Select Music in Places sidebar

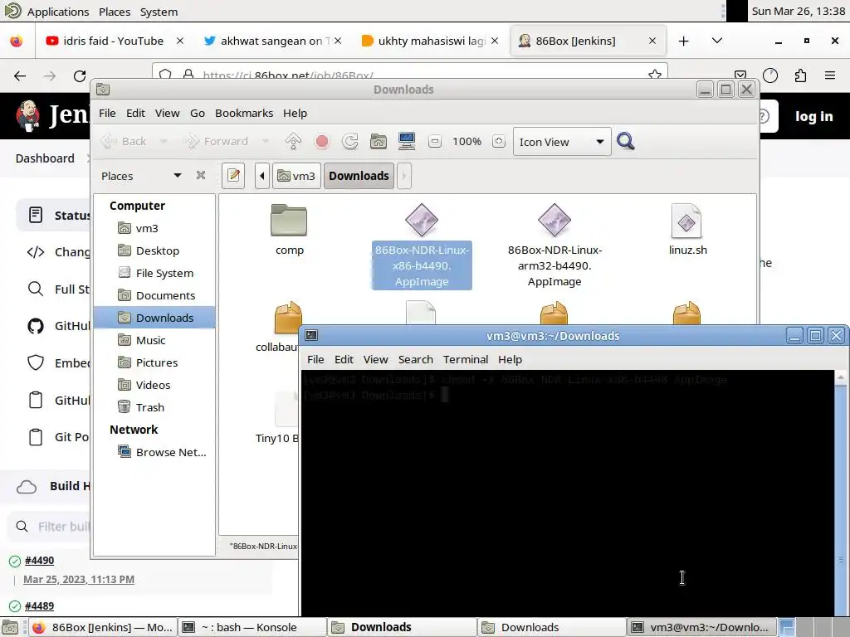151,340
